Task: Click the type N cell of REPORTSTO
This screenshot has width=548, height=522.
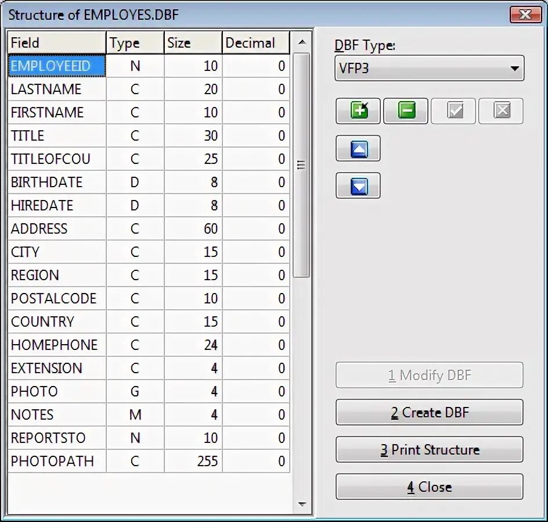Action: point(135,438)
